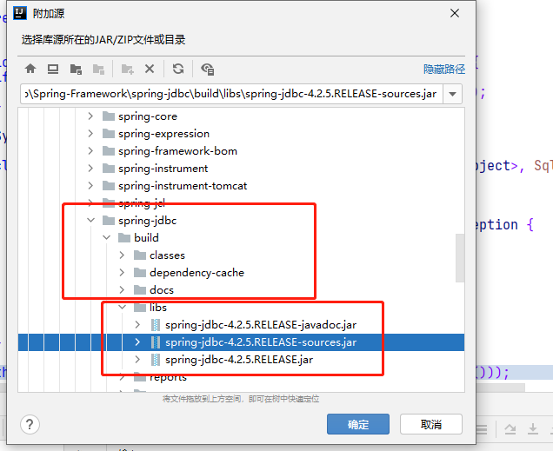Go to the Home directory icon
The height and width of the screenshot is (451, 553).
click(x=30, y=69)
